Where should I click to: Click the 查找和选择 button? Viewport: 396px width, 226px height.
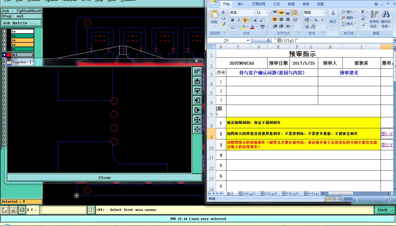coord(386,19)
